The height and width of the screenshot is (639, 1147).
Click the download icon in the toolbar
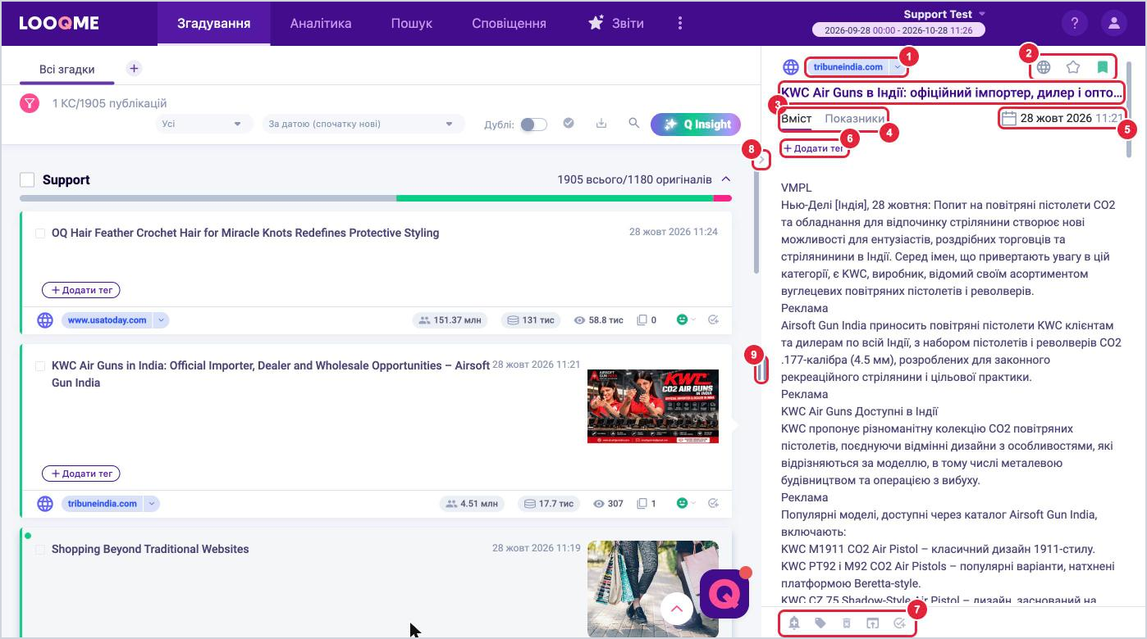click(601, 123)
